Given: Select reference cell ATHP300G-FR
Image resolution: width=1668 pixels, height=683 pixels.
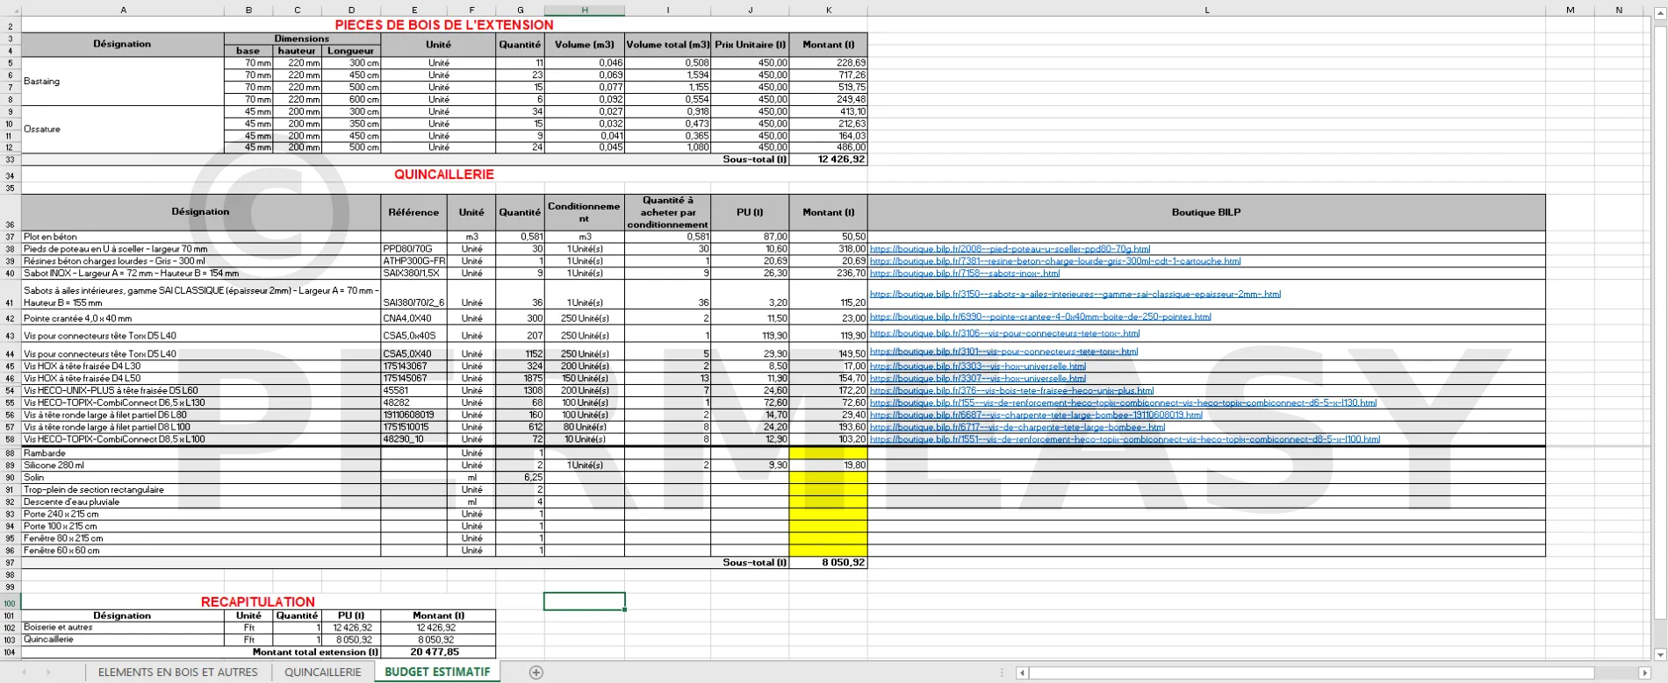Looking at the screenshot, I should click(x=414, y=261).
